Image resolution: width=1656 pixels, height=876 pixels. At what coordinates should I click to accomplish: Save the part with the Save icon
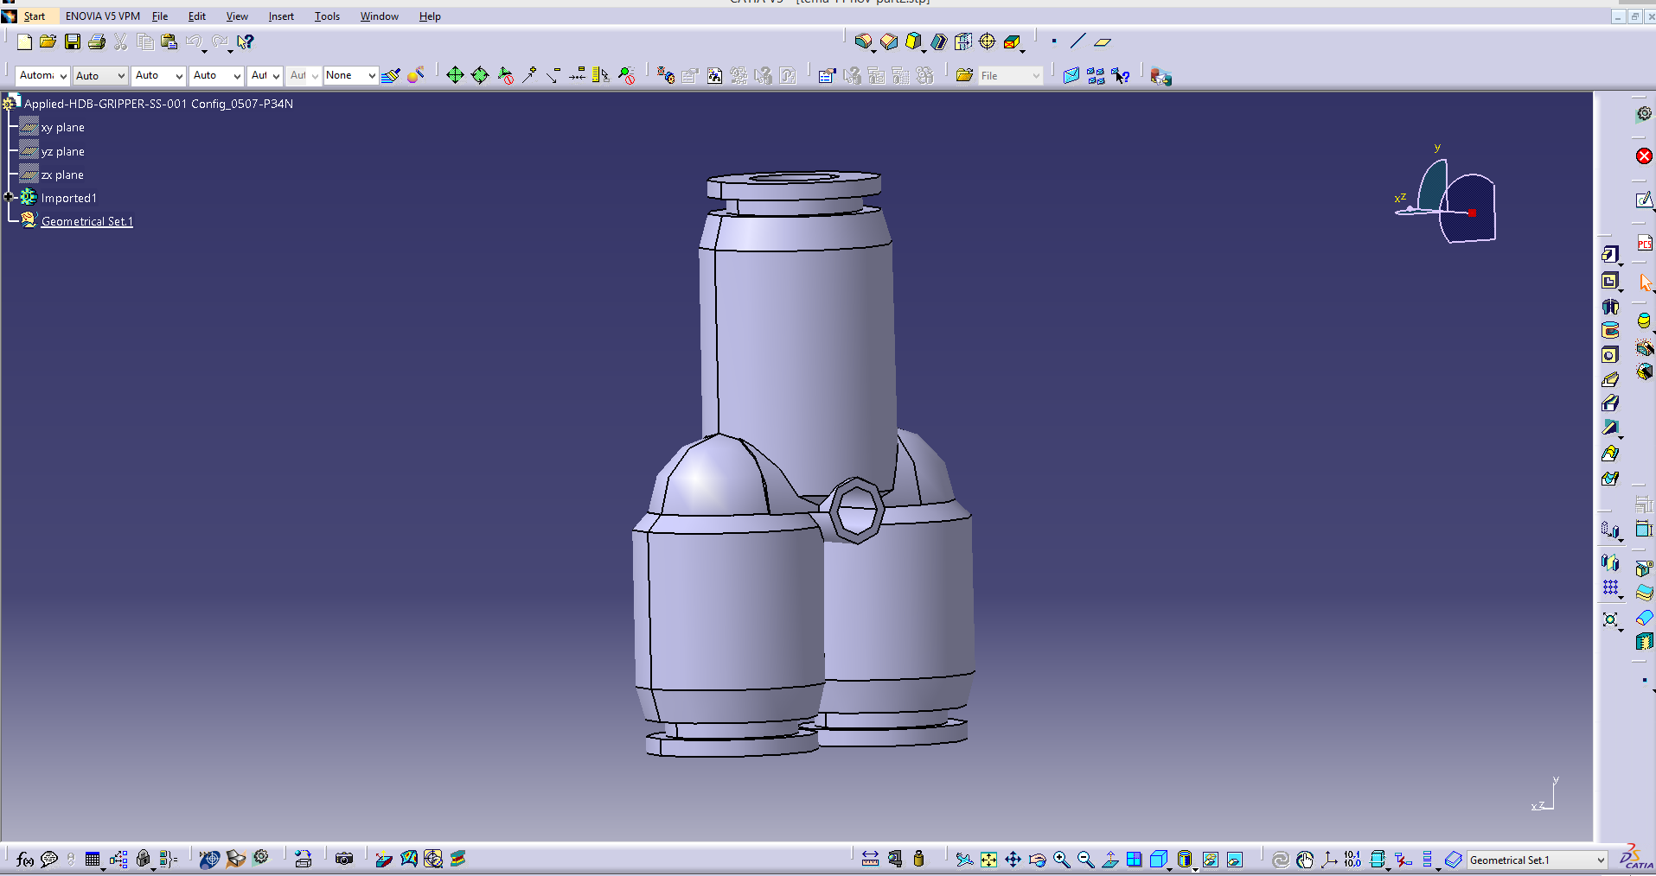pyautogui.click(x=73, y=41)
